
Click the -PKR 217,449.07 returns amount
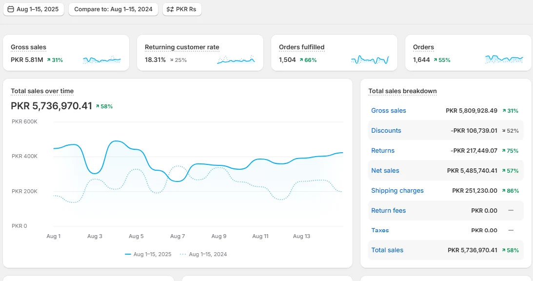click(x=474, y=151)
